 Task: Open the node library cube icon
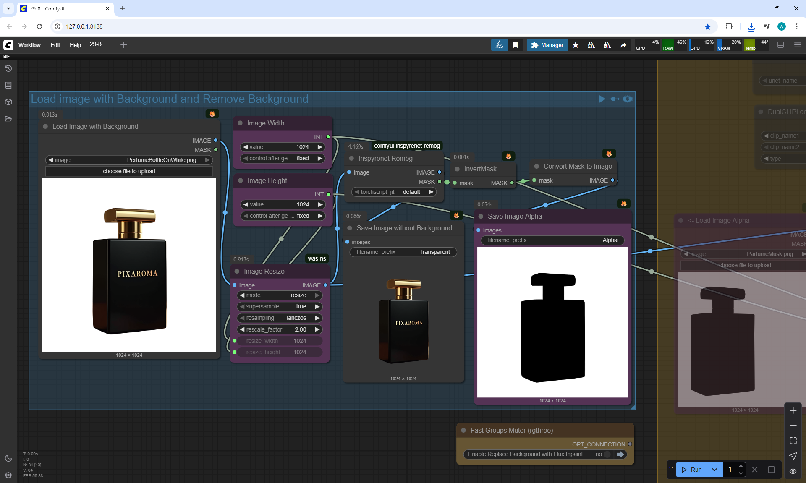[8, 102]
